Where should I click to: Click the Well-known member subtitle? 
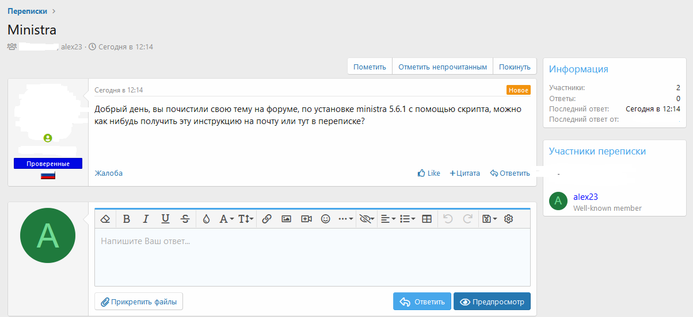(607, 208)
